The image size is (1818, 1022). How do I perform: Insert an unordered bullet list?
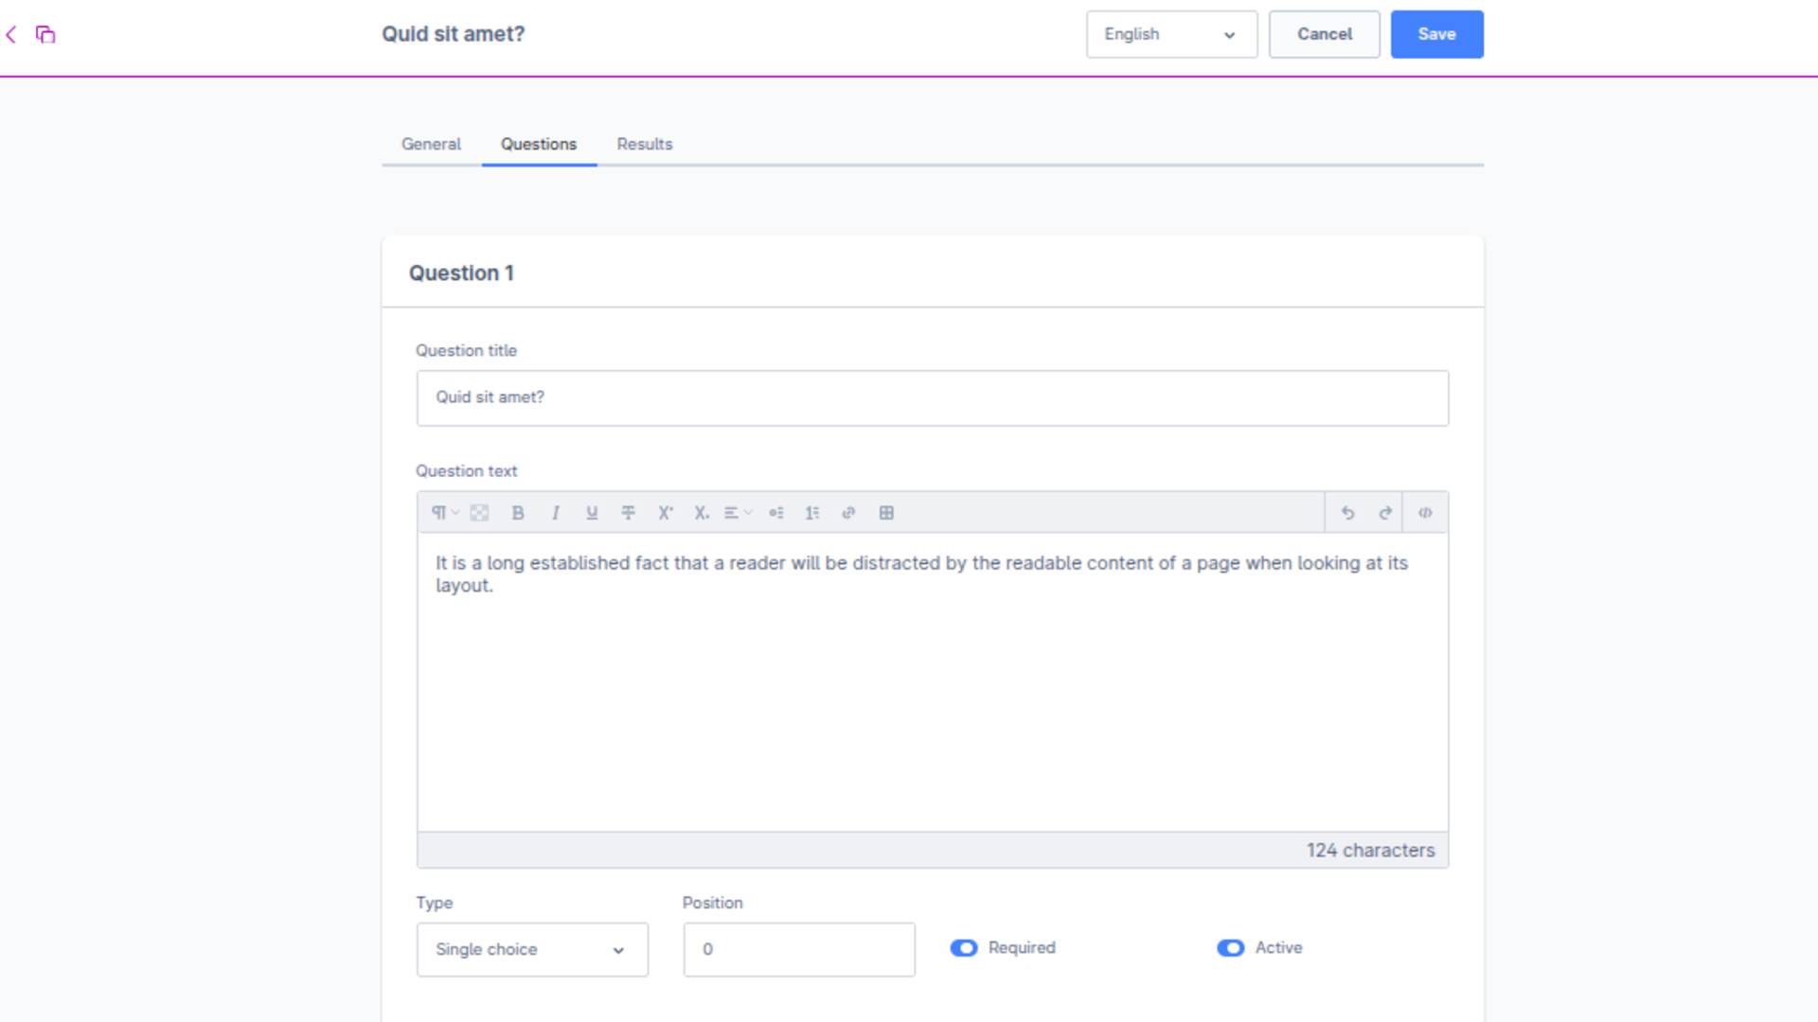pyautogui.click(x=776, y=513)
